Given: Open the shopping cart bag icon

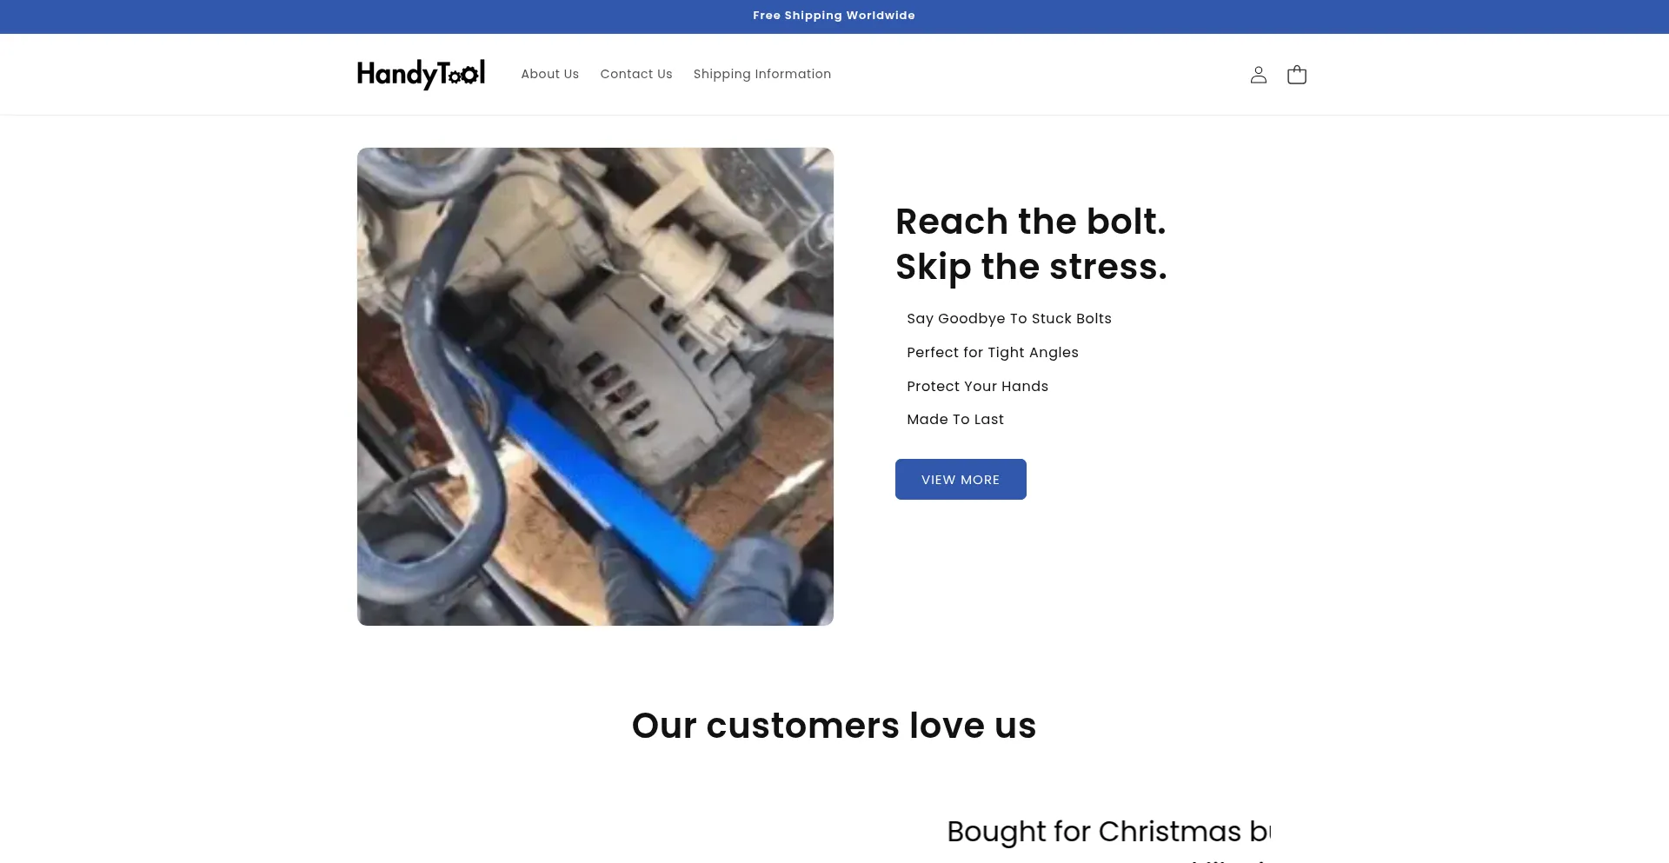Looking at the screenshot, I should point(1296,75).
